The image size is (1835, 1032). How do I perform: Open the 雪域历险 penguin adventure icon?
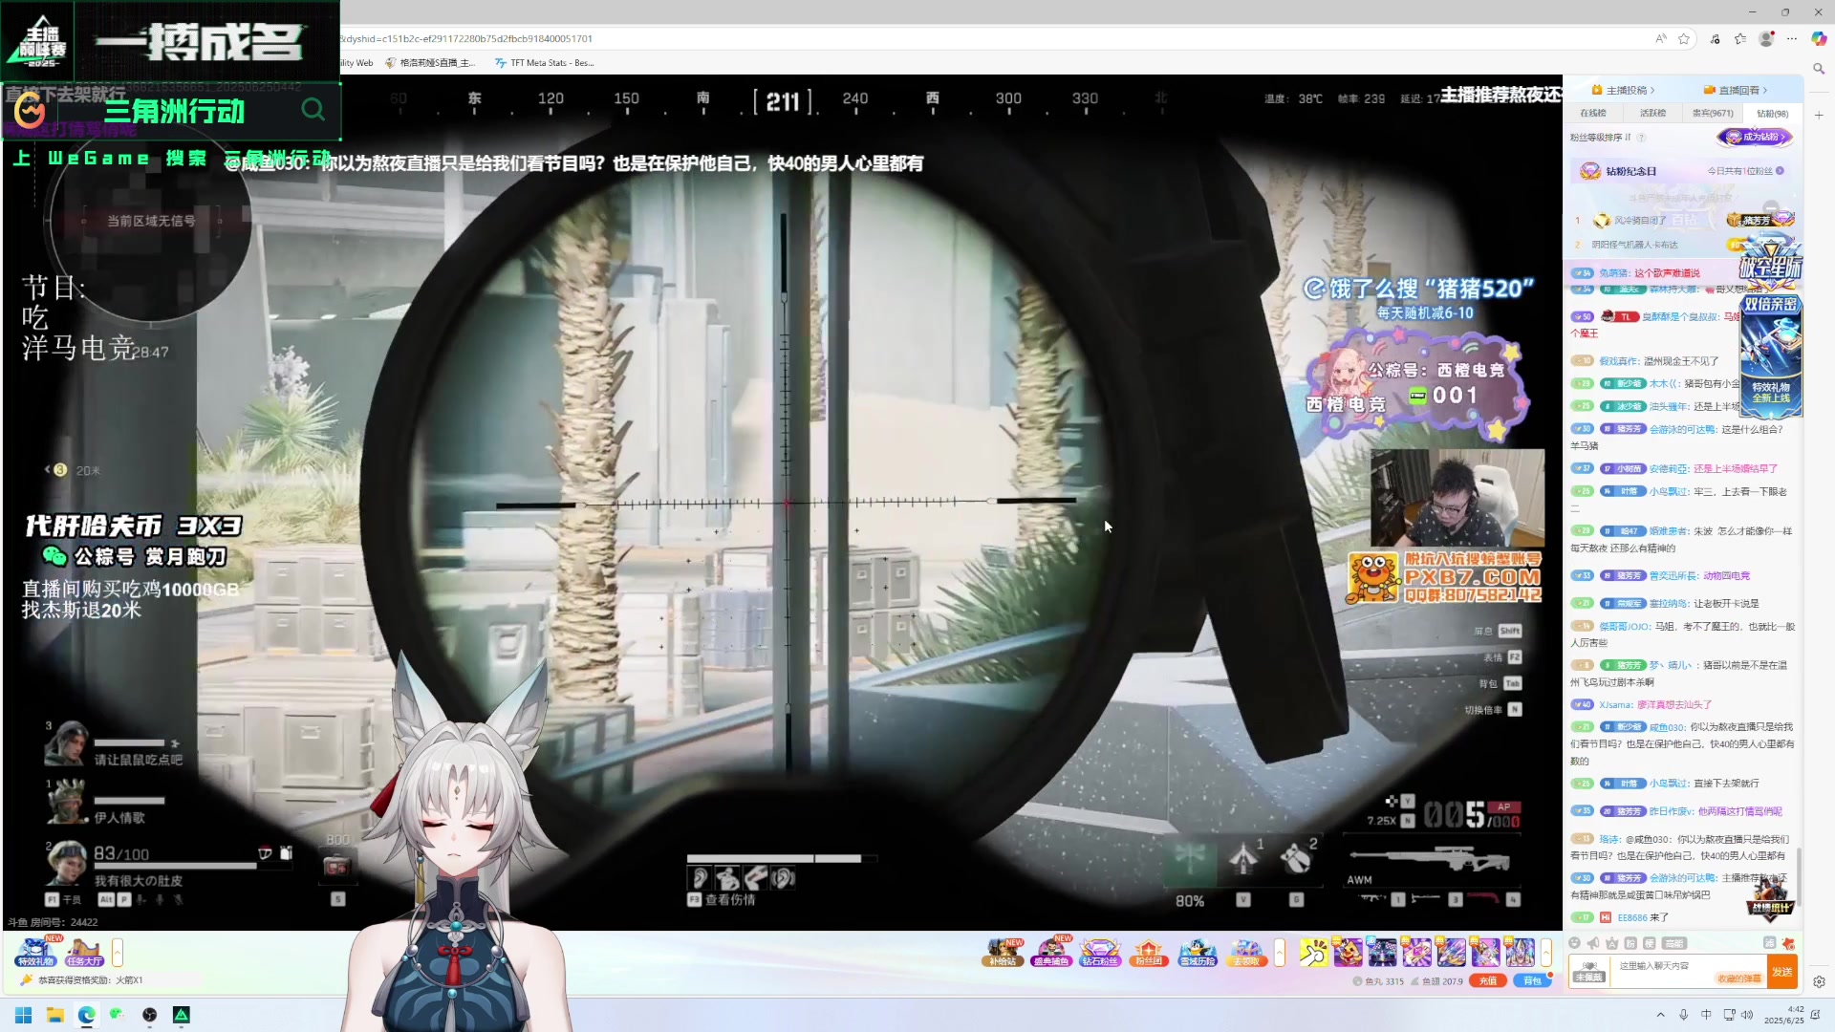pos(1198,952)
